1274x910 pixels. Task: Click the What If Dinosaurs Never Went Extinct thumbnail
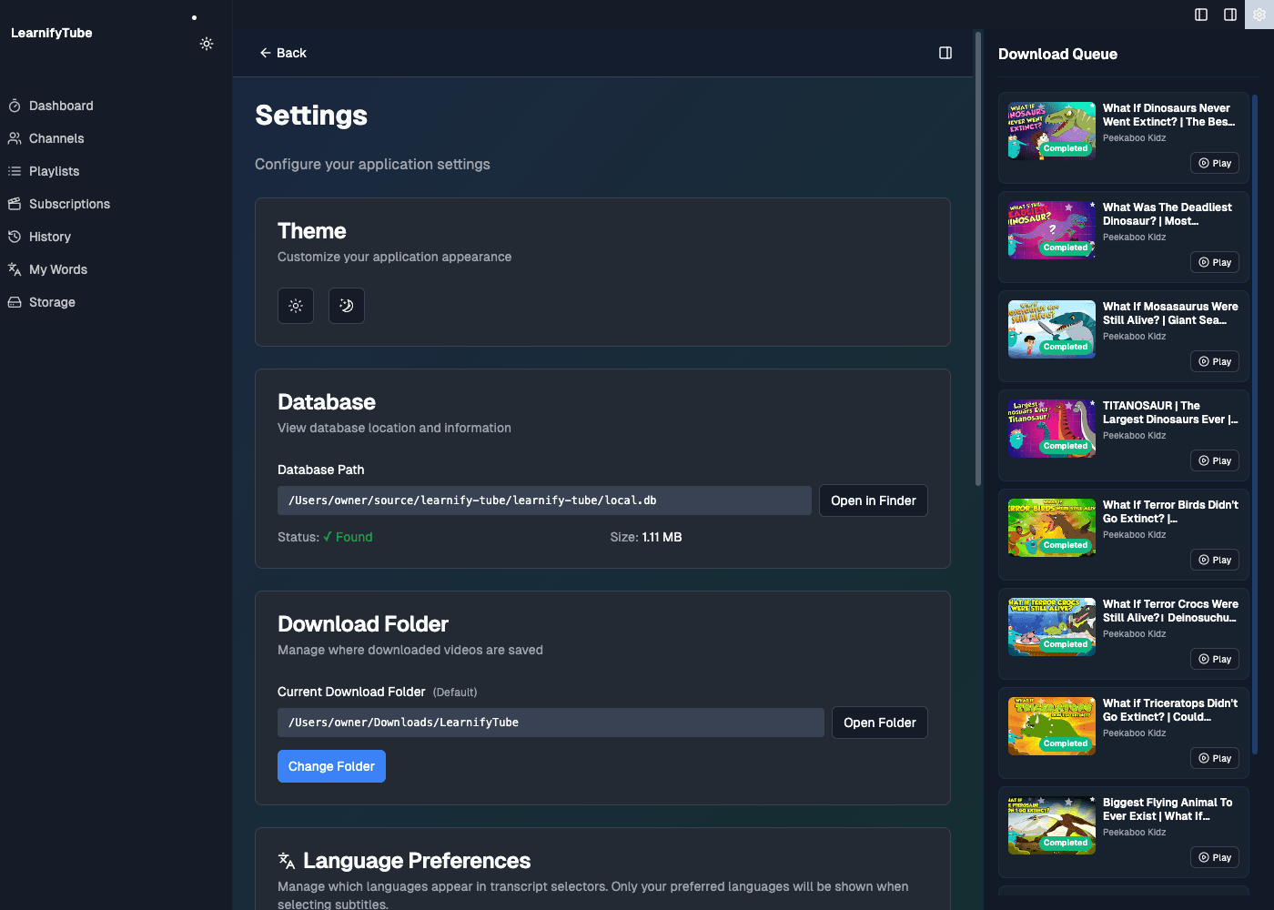pyautogui.click(x=1051, y=130)
